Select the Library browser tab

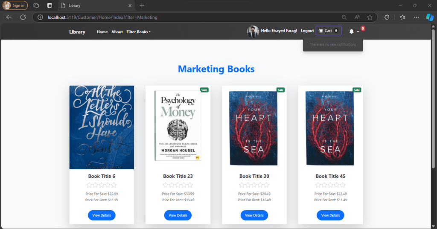coord(96,5)
